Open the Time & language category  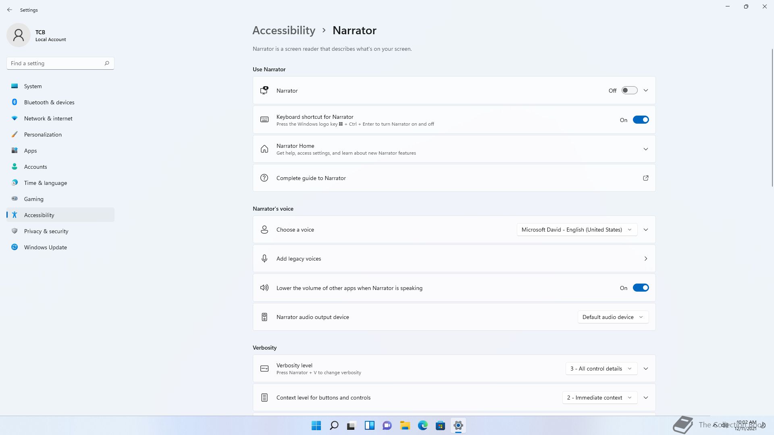60,183
